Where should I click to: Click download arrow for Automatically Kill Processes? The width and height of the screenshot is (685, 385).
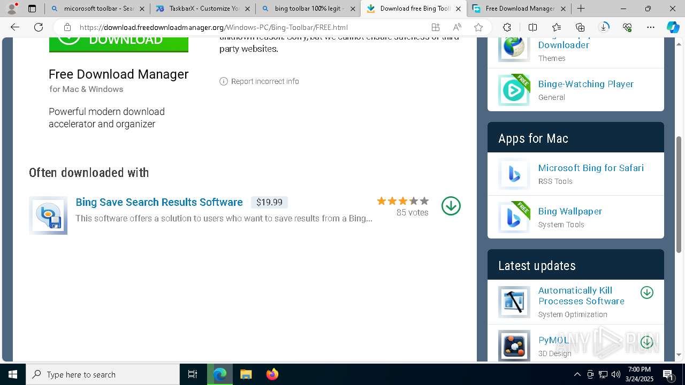[647, 292]
